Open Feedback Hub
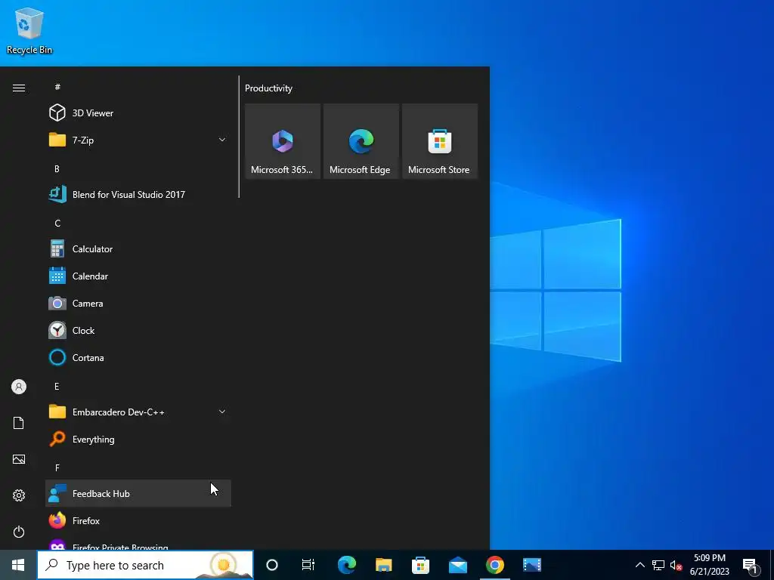Image resolution: width=774 pixels, height=580 pixels. tap(138, 493)
